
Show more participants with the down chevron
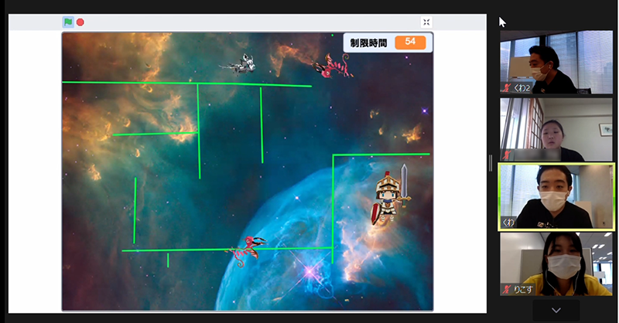click(x=556, y=311)
